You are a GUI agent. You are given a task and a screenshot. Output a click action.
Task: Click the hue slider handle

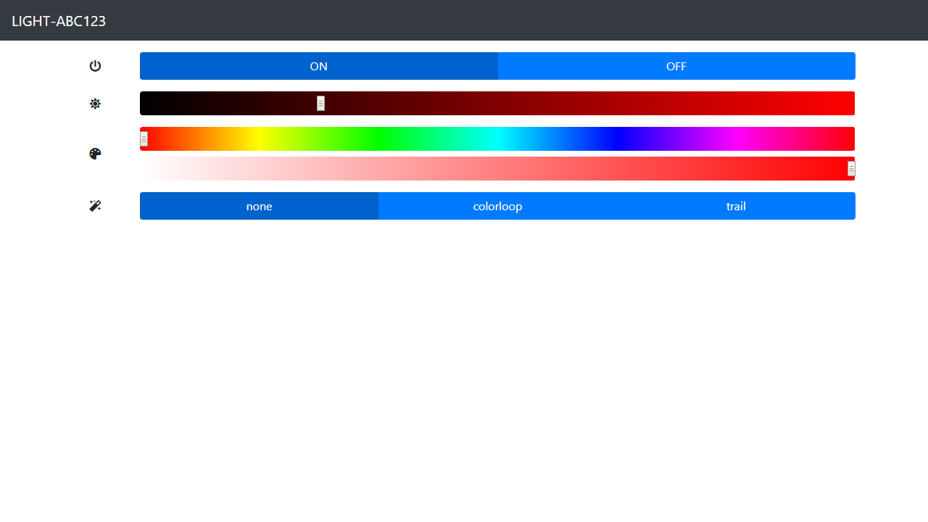[x=144, y=139]
